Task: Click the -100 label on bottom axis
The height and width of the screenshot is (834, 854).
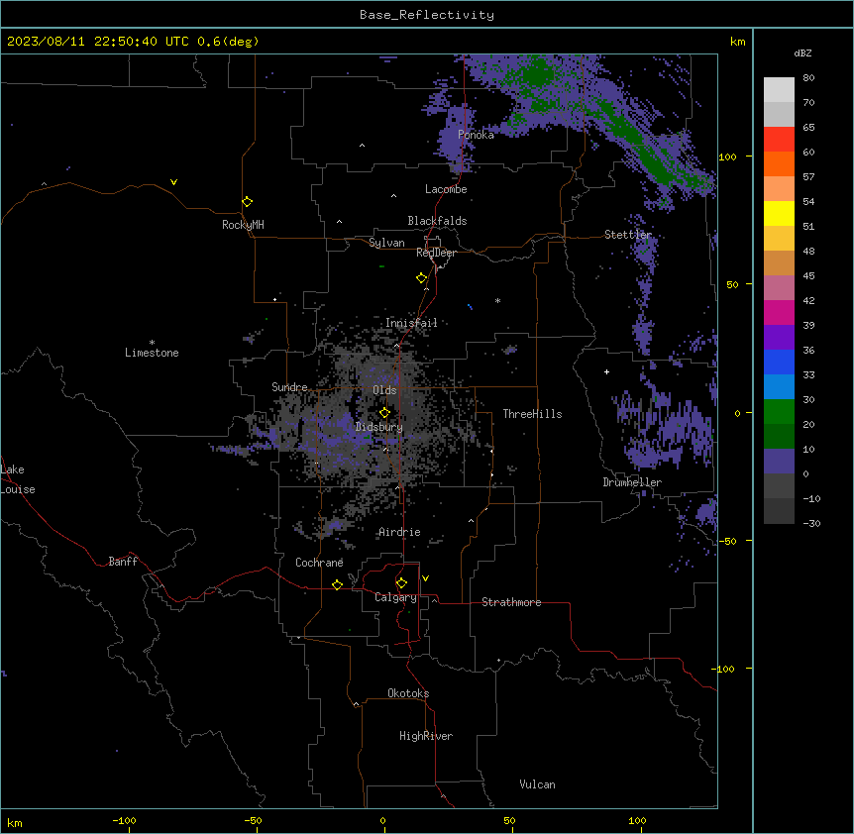Action: pos(124,820)
